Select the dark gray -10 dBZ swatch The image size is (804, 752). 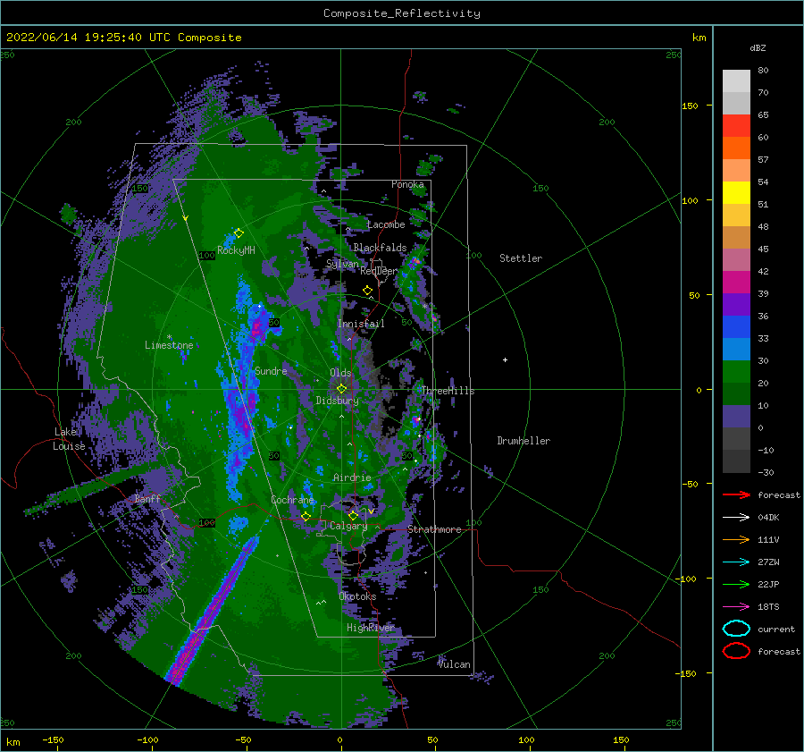pos(736,461)
